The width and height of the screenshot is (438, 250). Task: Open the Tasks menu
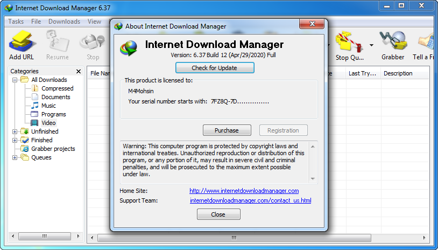(16, 22)
